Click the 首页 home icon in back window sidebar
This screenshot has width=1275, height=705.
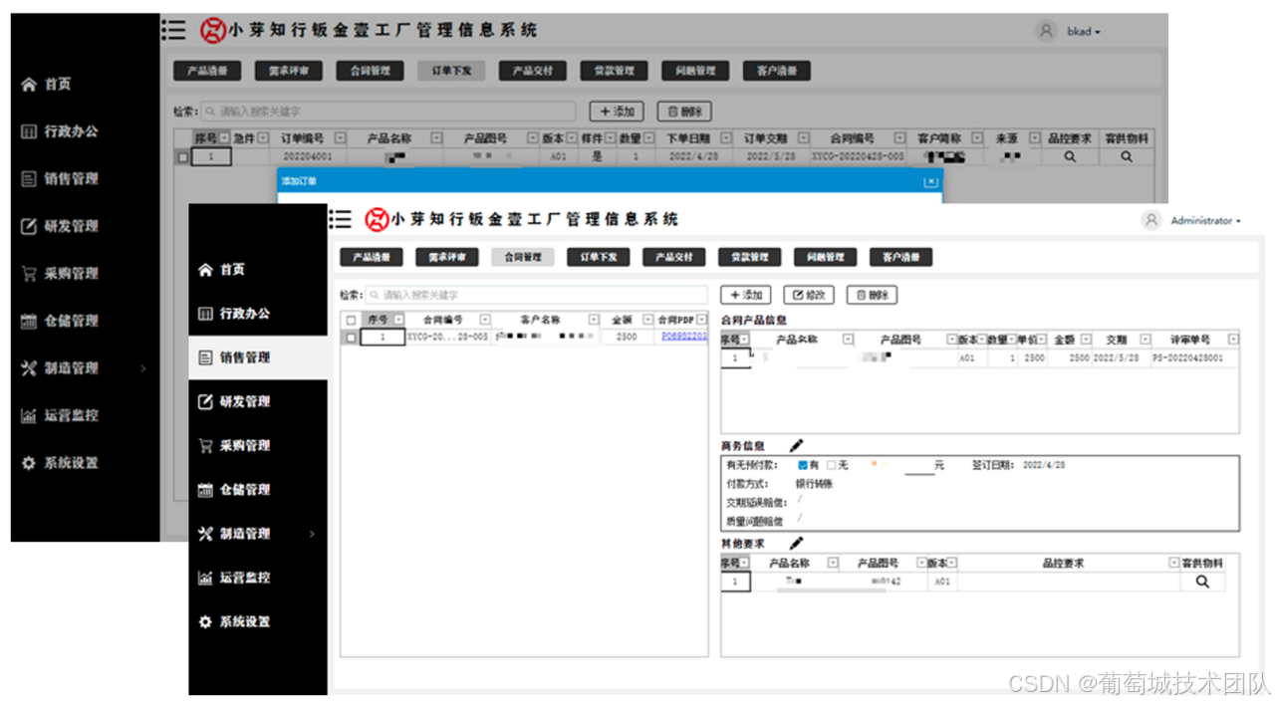29,85
